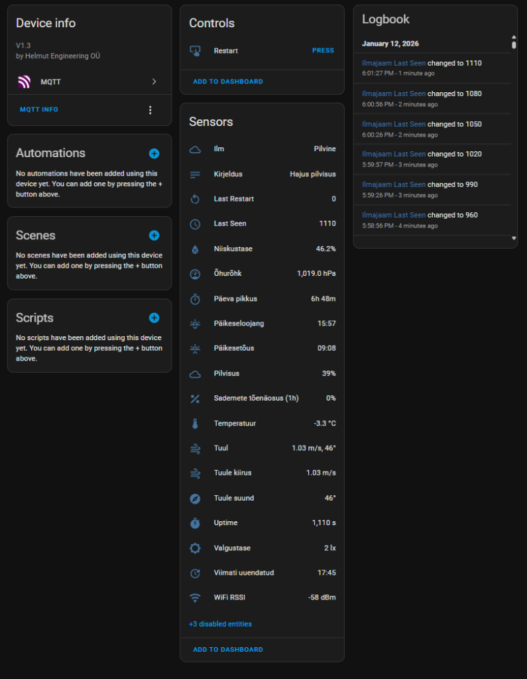Open the three-dot menu beside MQTT INFO
Image resolution: width=527 pixels, height=679 pixels.
tap(150, 110)
